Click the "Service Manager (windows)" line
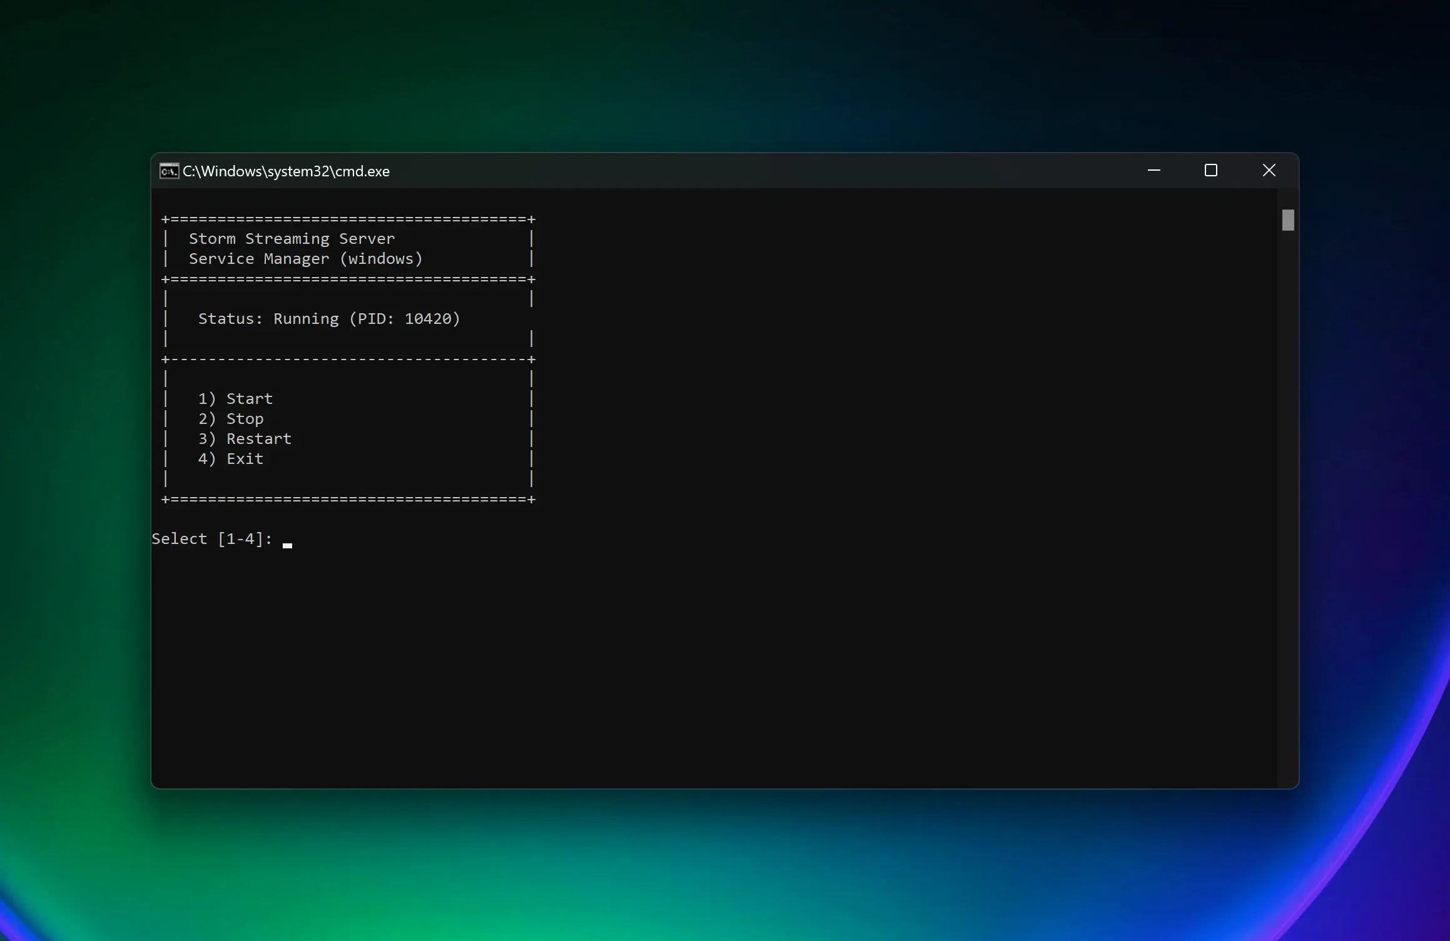1450x941 pixels. [x=305, y=259]
